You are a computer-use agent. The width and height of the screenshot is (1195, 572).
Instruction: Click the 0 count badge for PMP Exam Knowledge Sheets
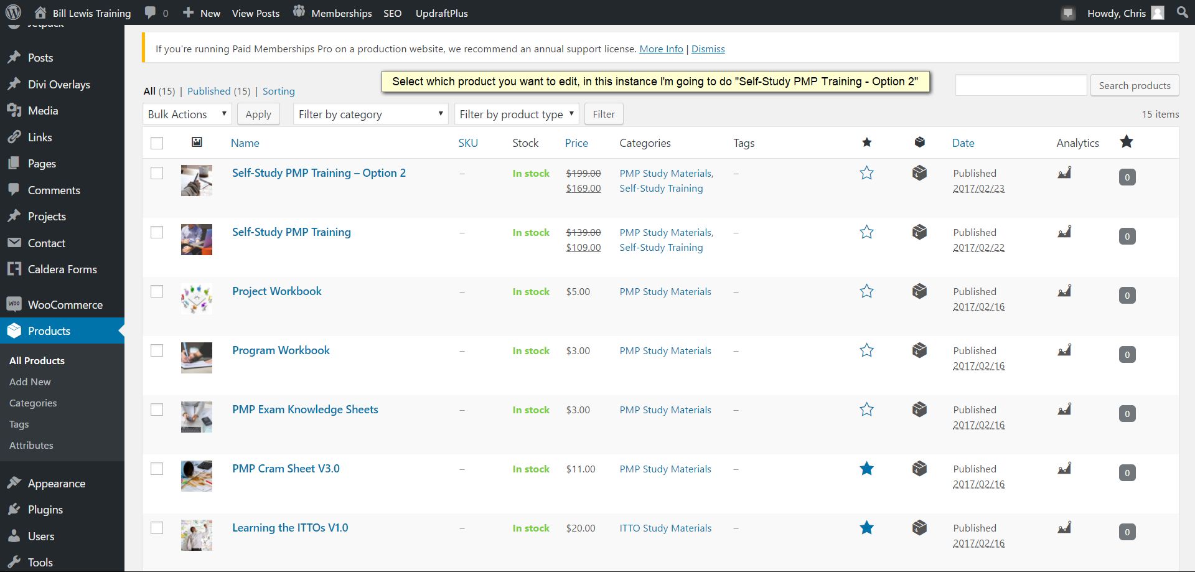1127,414
